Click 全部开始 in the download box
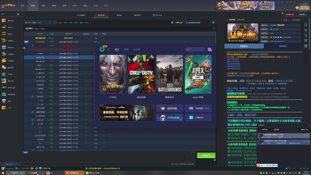The width and height of the screenshot is (311, 175). point(264,129)
